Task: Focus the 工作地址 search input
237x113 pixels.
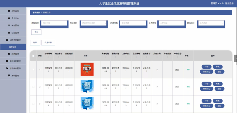Action: pyautogui.click(x=172, y=23)
